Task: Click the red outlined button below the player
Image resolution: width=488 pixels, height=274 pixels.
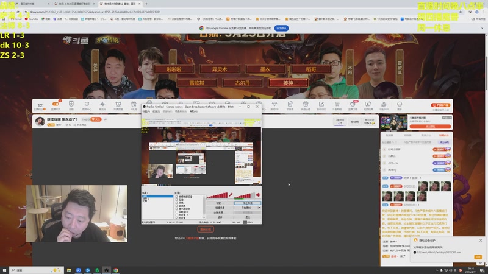Action: click(x=206, y=230)
